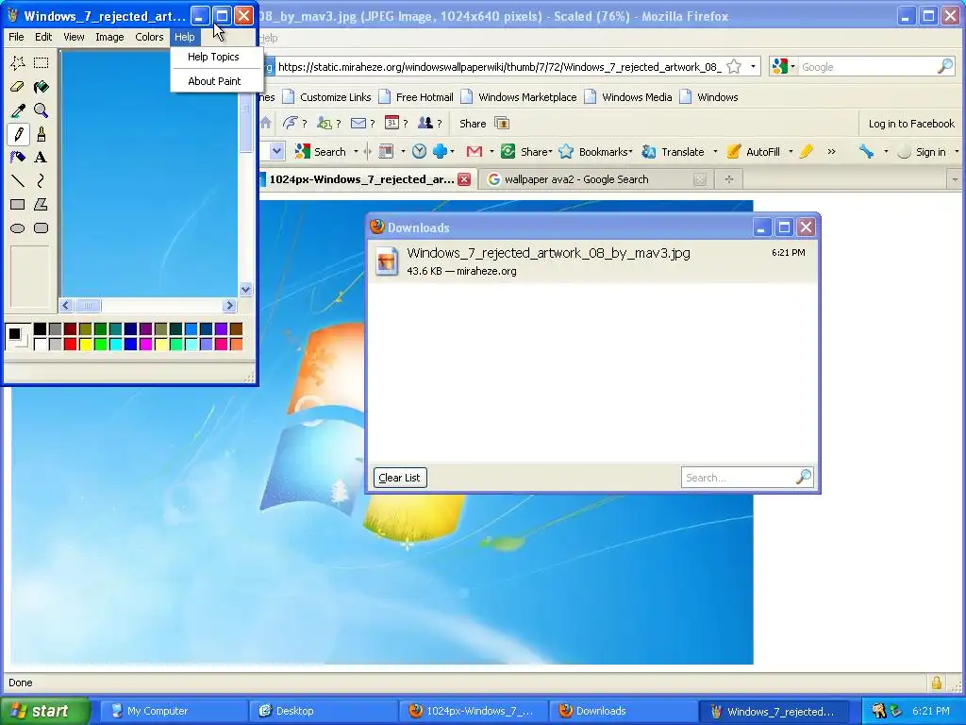Open the search engine selector dropdown
The width and height of the screenshot is (966, 725).
tap(783, 67)
